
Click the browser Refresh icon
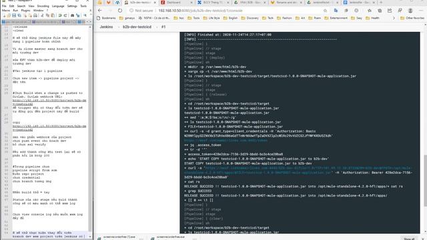[120, 11]
